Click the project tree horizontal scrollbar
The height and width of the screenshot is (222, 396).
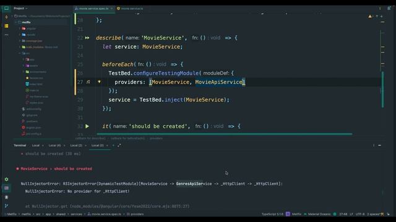37,139
